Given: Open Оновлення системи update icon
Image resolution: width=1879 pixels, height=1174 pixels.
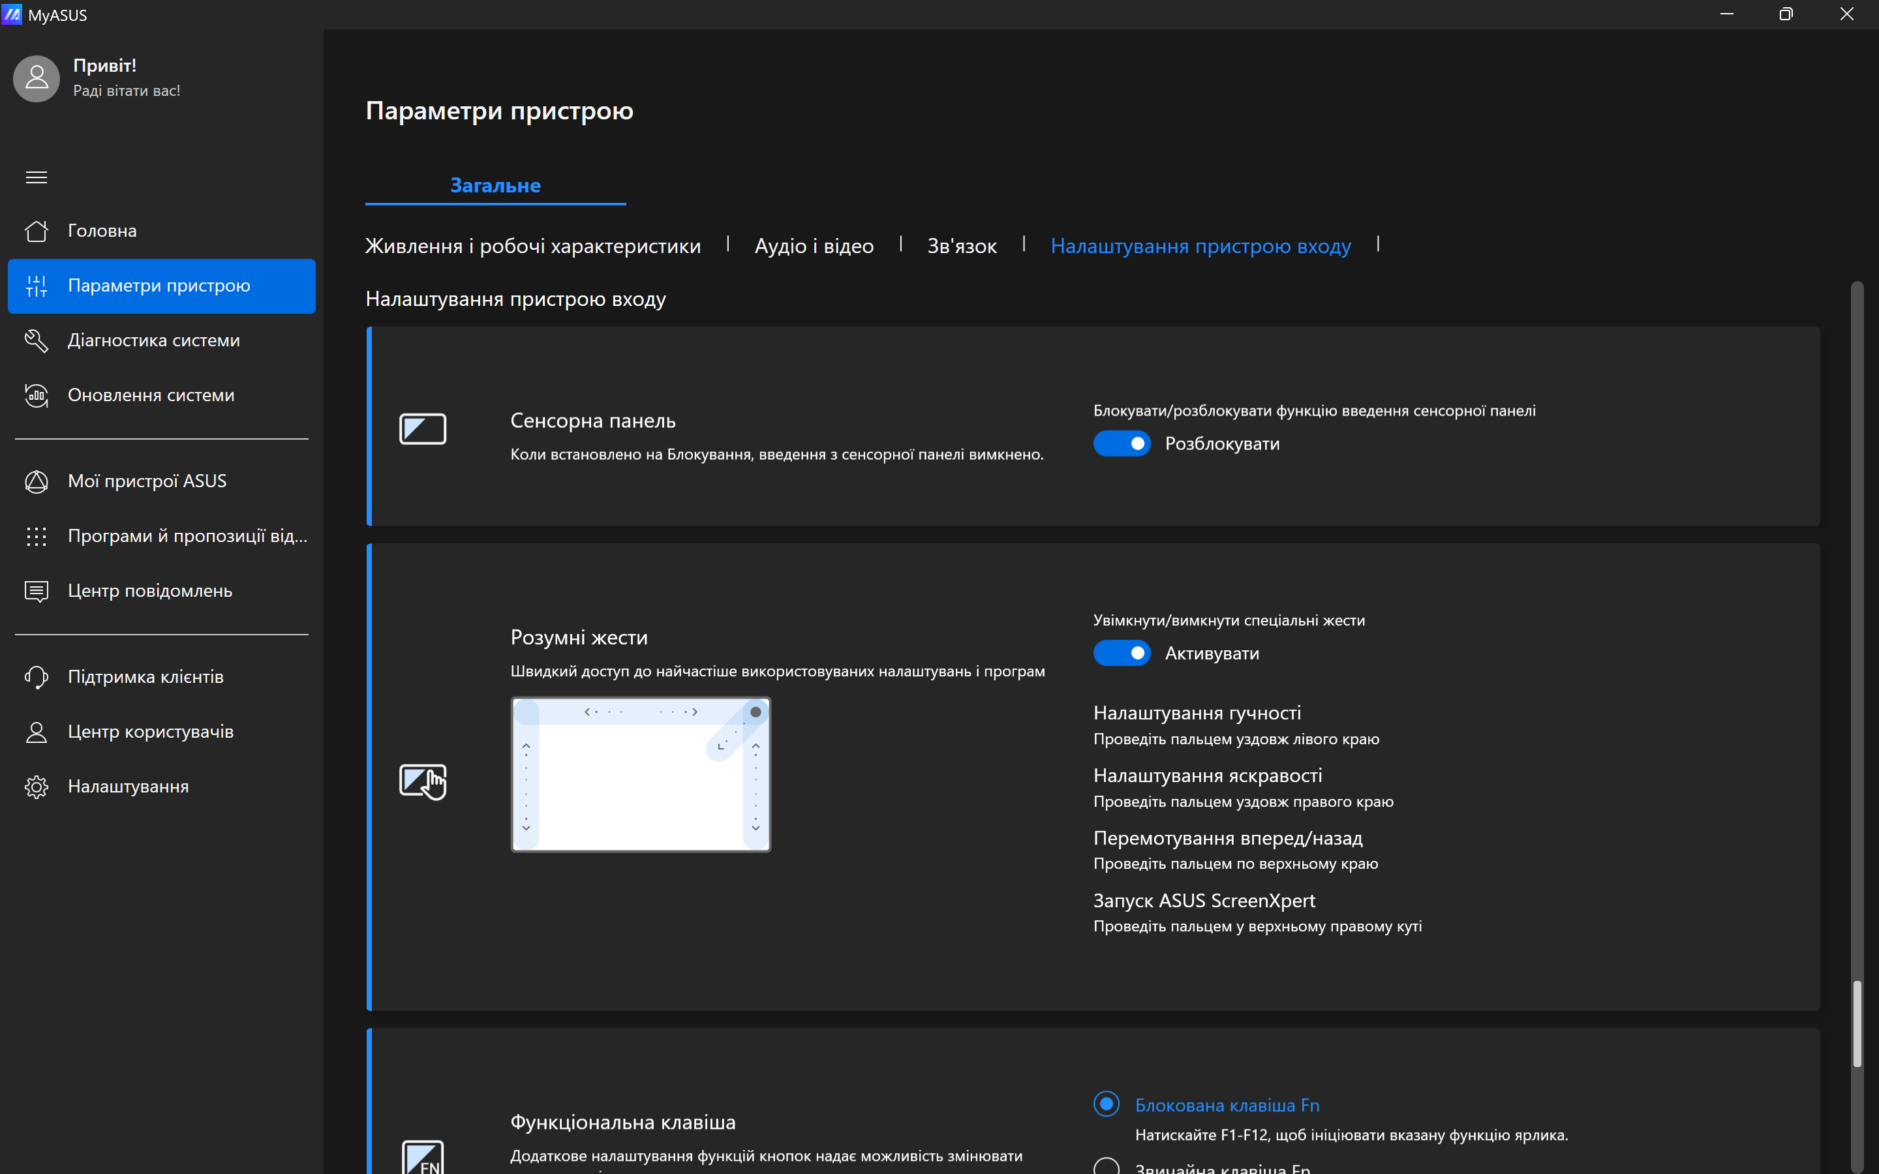Looking at the screenshot, I should [37, 395].
